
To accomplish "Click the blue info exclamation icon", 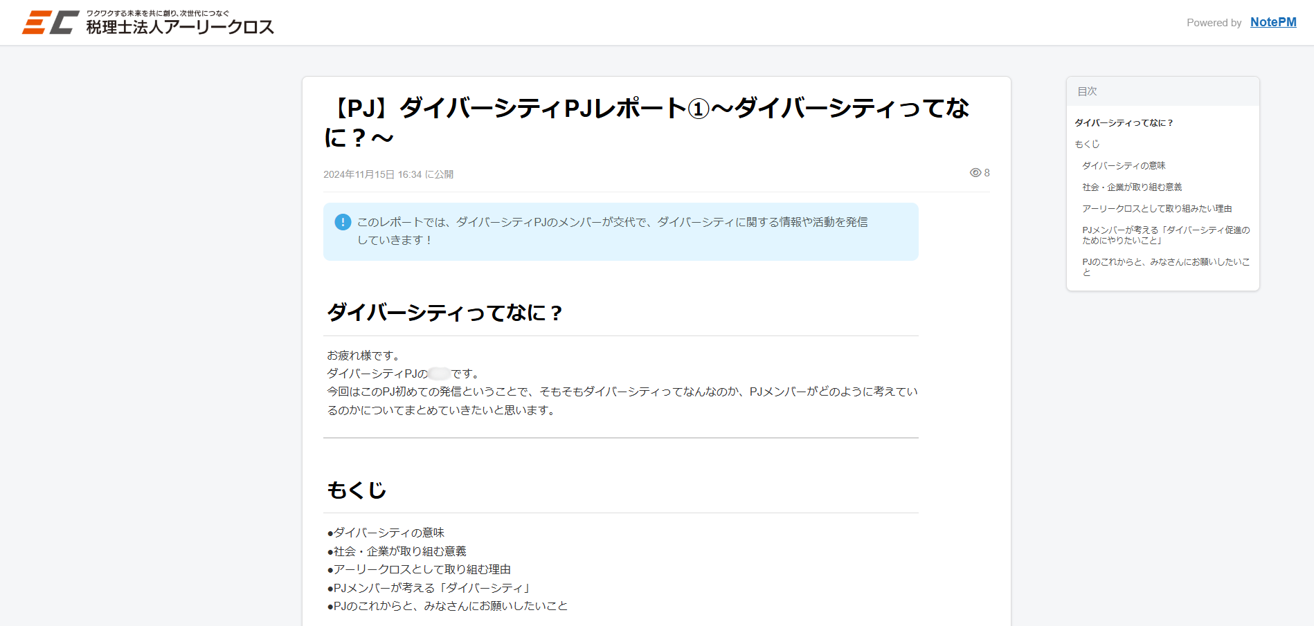I will click(343, 222).
